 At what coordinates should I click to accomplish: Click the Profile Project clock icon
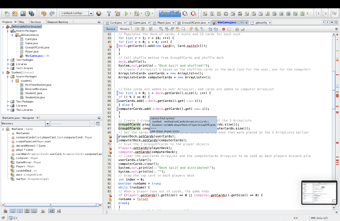coord(147,14)
